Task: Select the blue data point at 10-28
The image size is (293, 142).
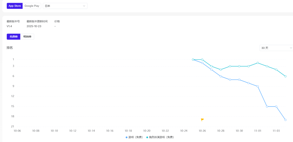Action: tap(221, 76)
